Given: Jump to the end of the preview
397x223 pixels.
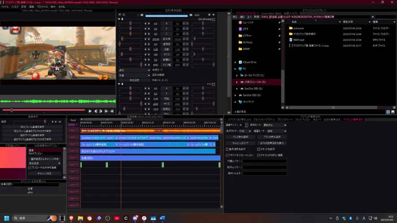Looking at the screenshot, I should [112, 111].
